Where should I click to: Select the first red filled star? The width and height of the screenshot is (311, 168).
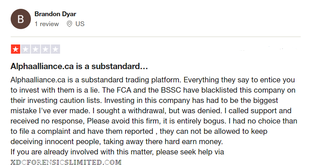coord(15,49)
